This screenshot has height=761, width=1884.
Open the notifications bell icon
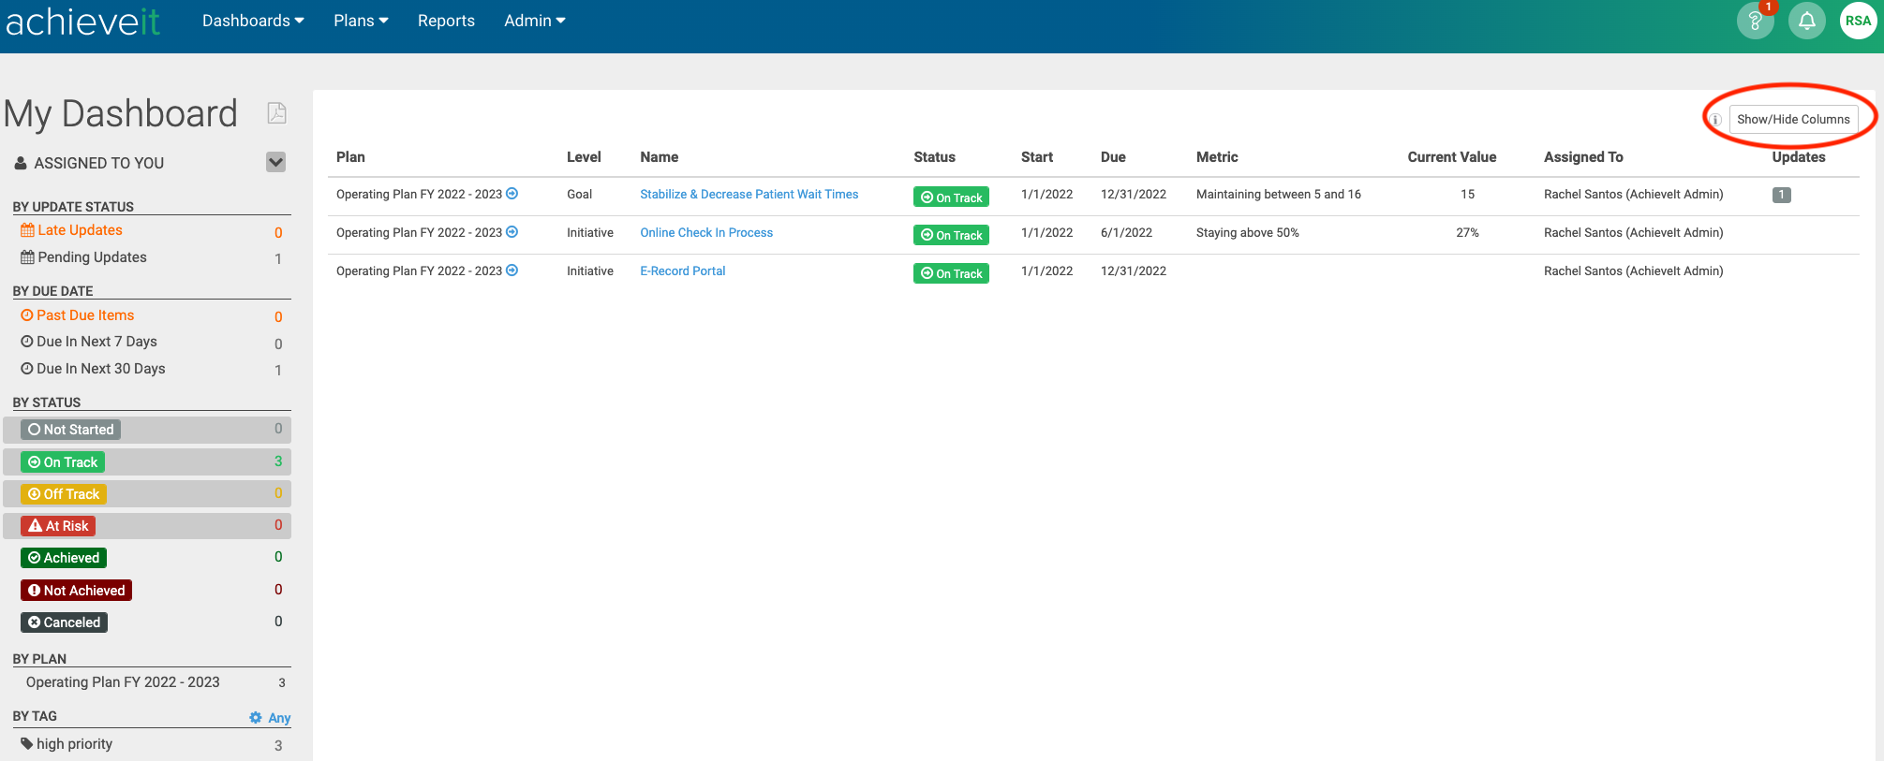[1806, 21]
